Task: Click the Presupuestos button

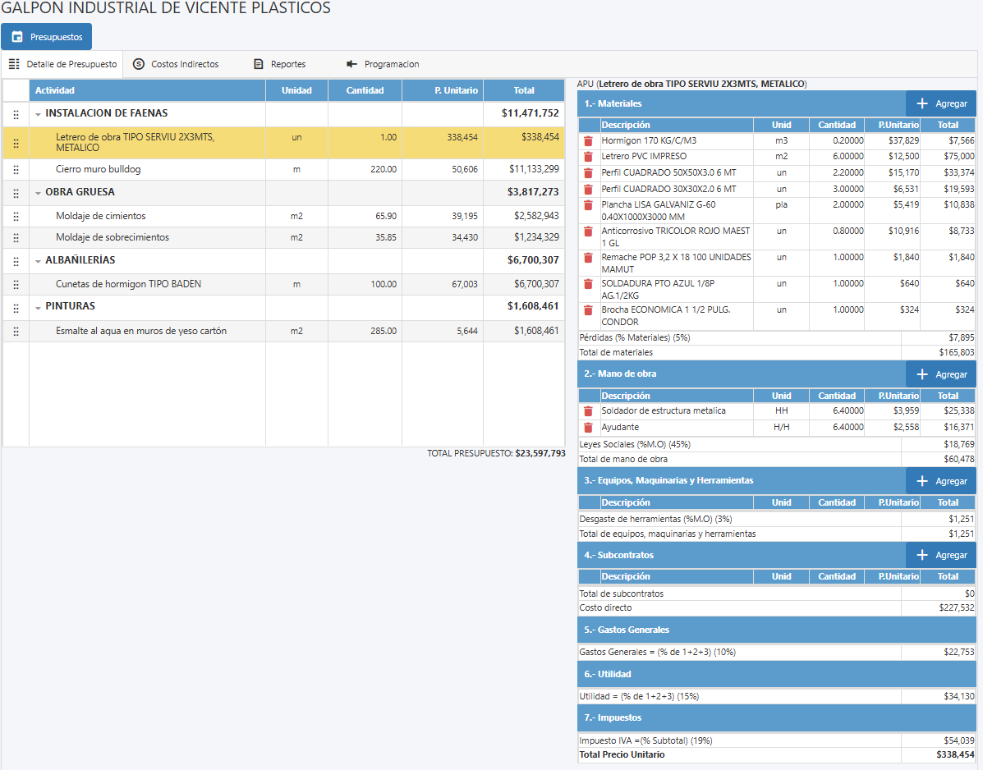Action: pyautogui.click(x=47, y=37)
